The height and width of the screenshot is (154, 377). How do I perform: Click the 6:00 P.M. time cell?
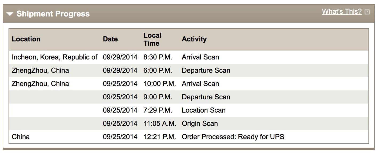(158, 70)
